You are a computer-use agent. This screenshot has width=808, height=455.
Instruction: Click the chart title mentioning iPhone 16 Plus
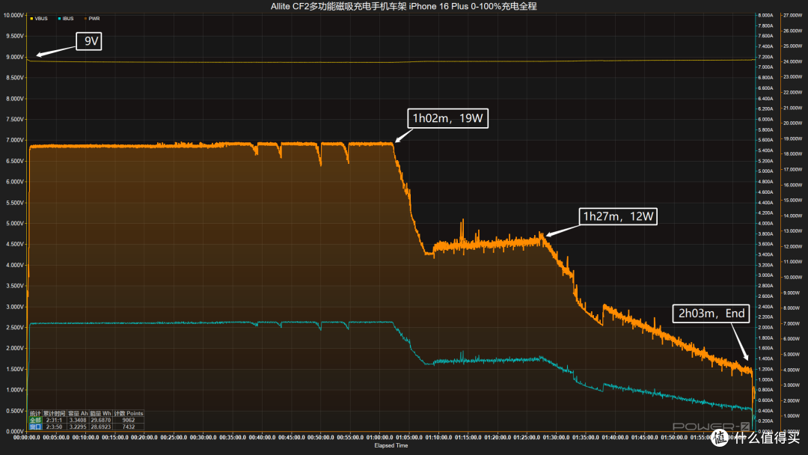(x=403, y=6)
